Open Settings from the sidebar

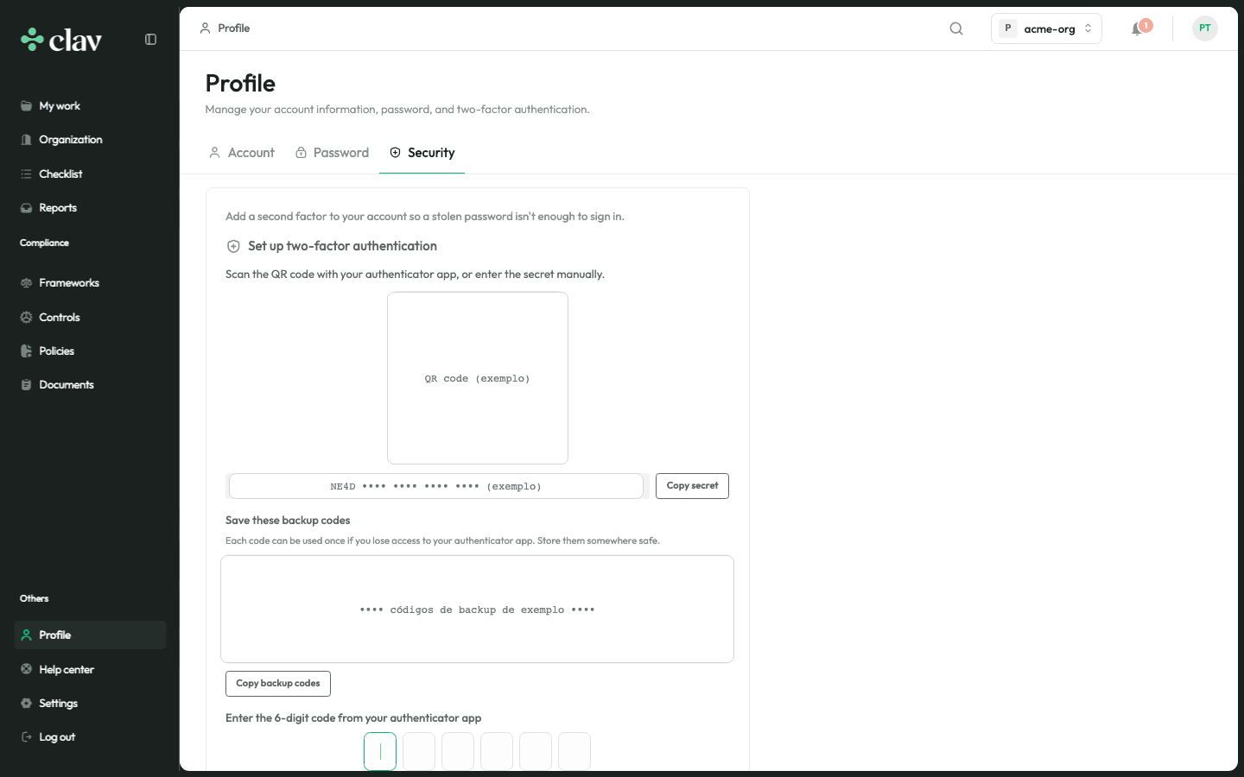(x=90, y=704)
